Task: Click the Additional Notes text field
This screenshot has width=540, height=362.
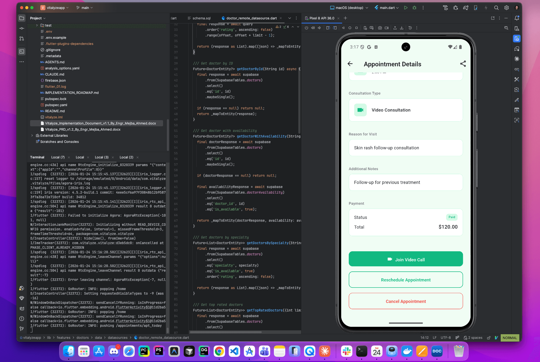Action: [406, 182]
